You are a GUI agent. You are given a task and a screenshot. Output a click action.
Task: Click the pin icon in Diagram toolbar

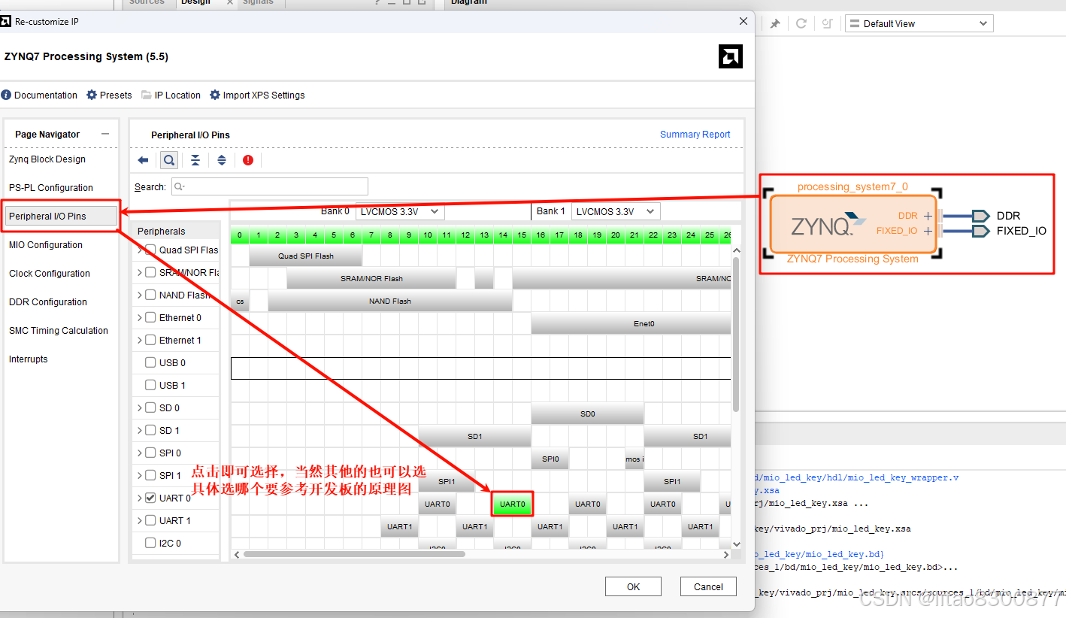coord(775,23)
